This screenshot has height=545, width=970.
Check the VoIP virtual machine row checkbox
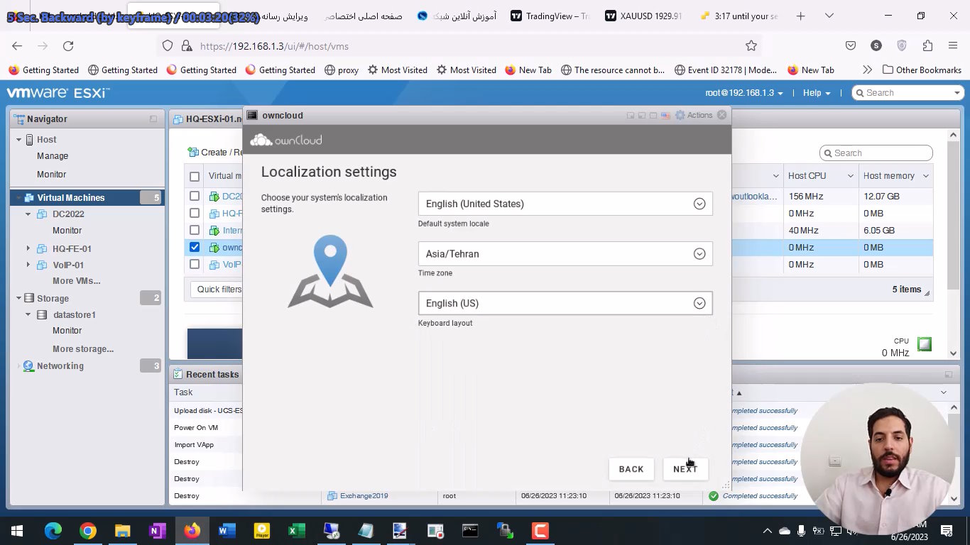[195, 264]
